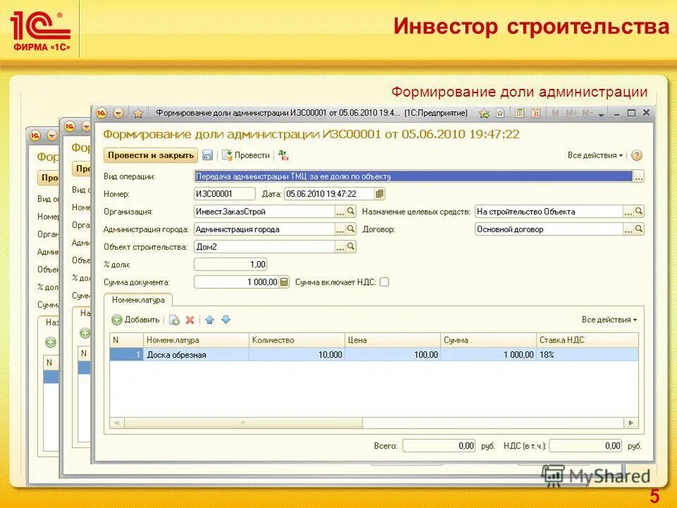Click the Договор field Основной договор
The height and width of the screenshot is (508, 677).
pyautogui.click(x=549, y=229)
